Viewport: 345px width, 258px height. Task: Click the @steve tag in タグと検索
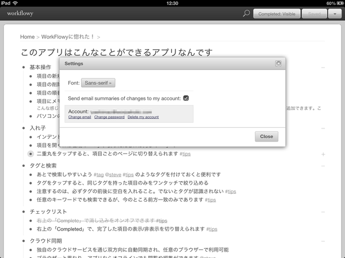pyautogui.click(x=113, y=175)
